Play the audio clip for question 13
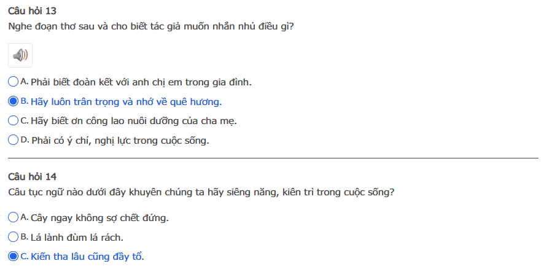541x269 pixels. tap(20, 55)
